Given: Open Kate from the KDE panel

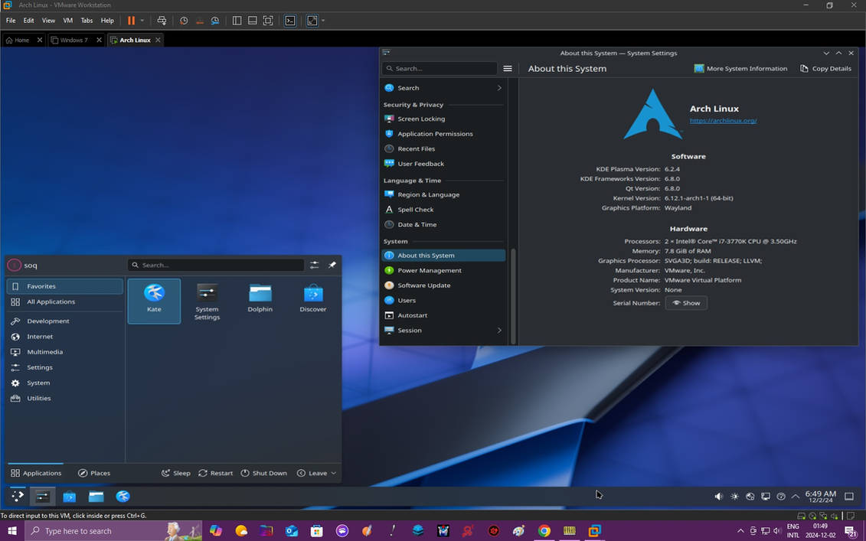Looking at the screenshot, I should pyautogui.click(x=123, y=497).
